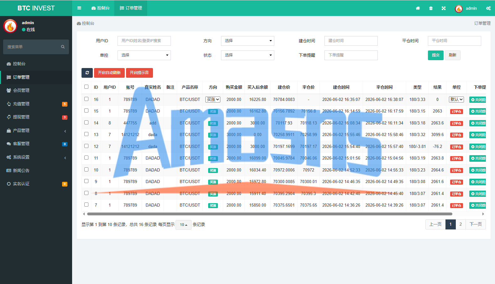This screenshot has width=495, height=284.
Task: Click the home icon in top bar
Action: pyautogui.click(x=418, y=8)
